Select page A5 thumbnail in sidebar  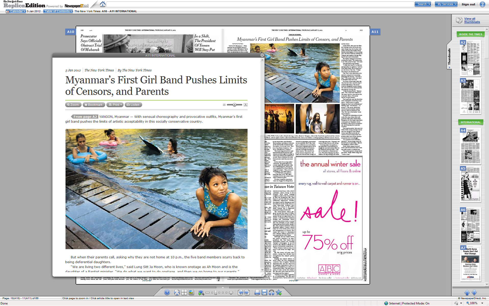(470, 184)
